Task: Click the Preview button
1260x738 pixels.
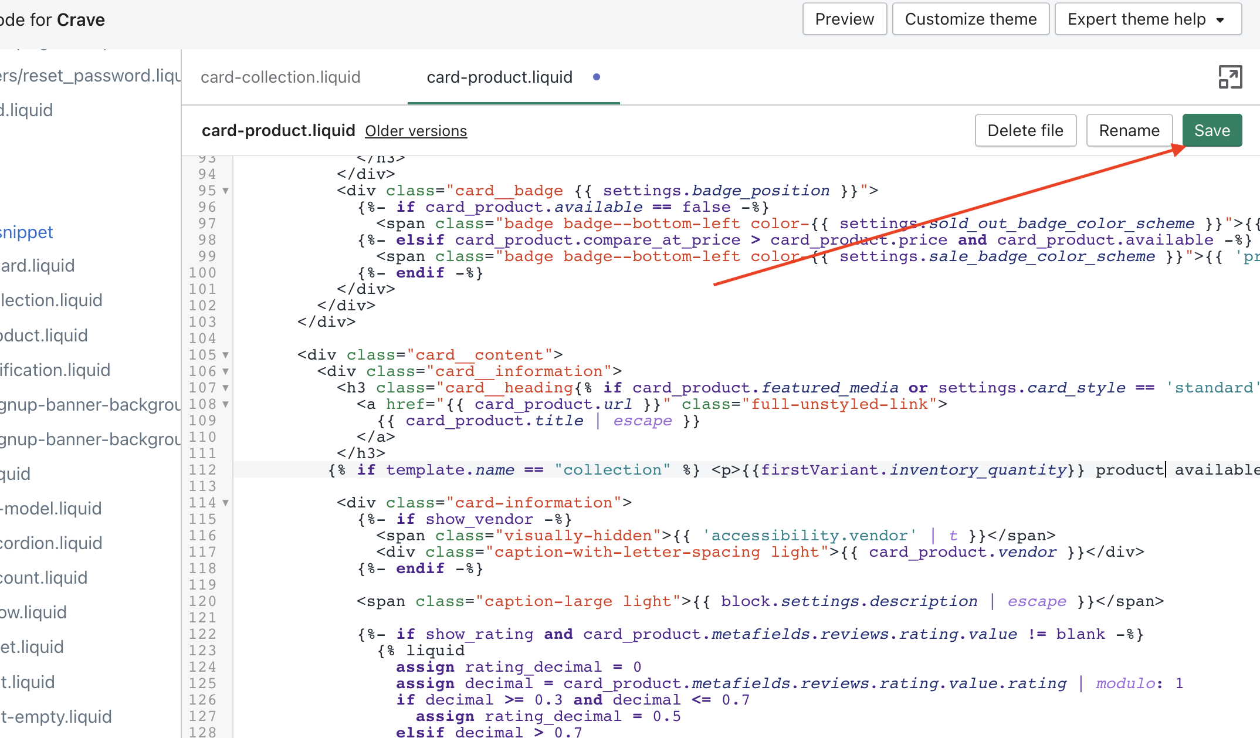Action: [844, 19]
